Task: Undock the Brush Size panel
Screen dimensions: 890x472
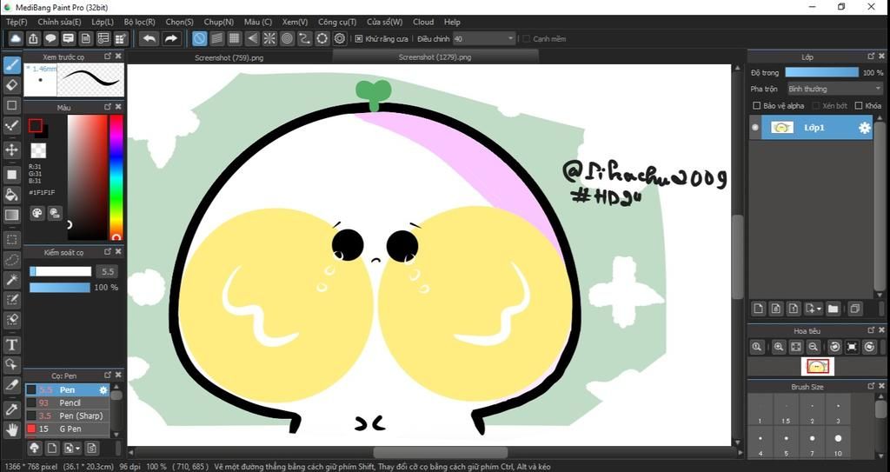Action: click(x=871, y=386)
